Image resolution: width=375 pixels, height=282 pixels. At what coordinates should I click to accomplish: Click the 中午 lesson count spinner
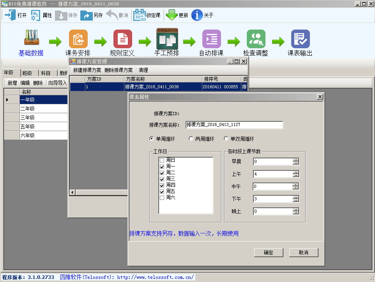296,186
